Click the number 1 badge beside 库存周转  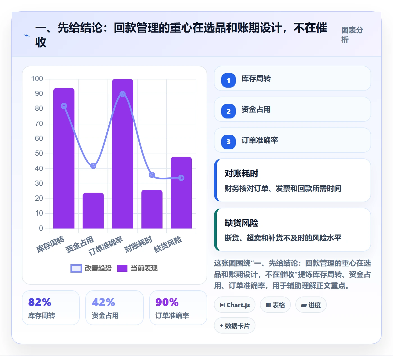(229, 80)
